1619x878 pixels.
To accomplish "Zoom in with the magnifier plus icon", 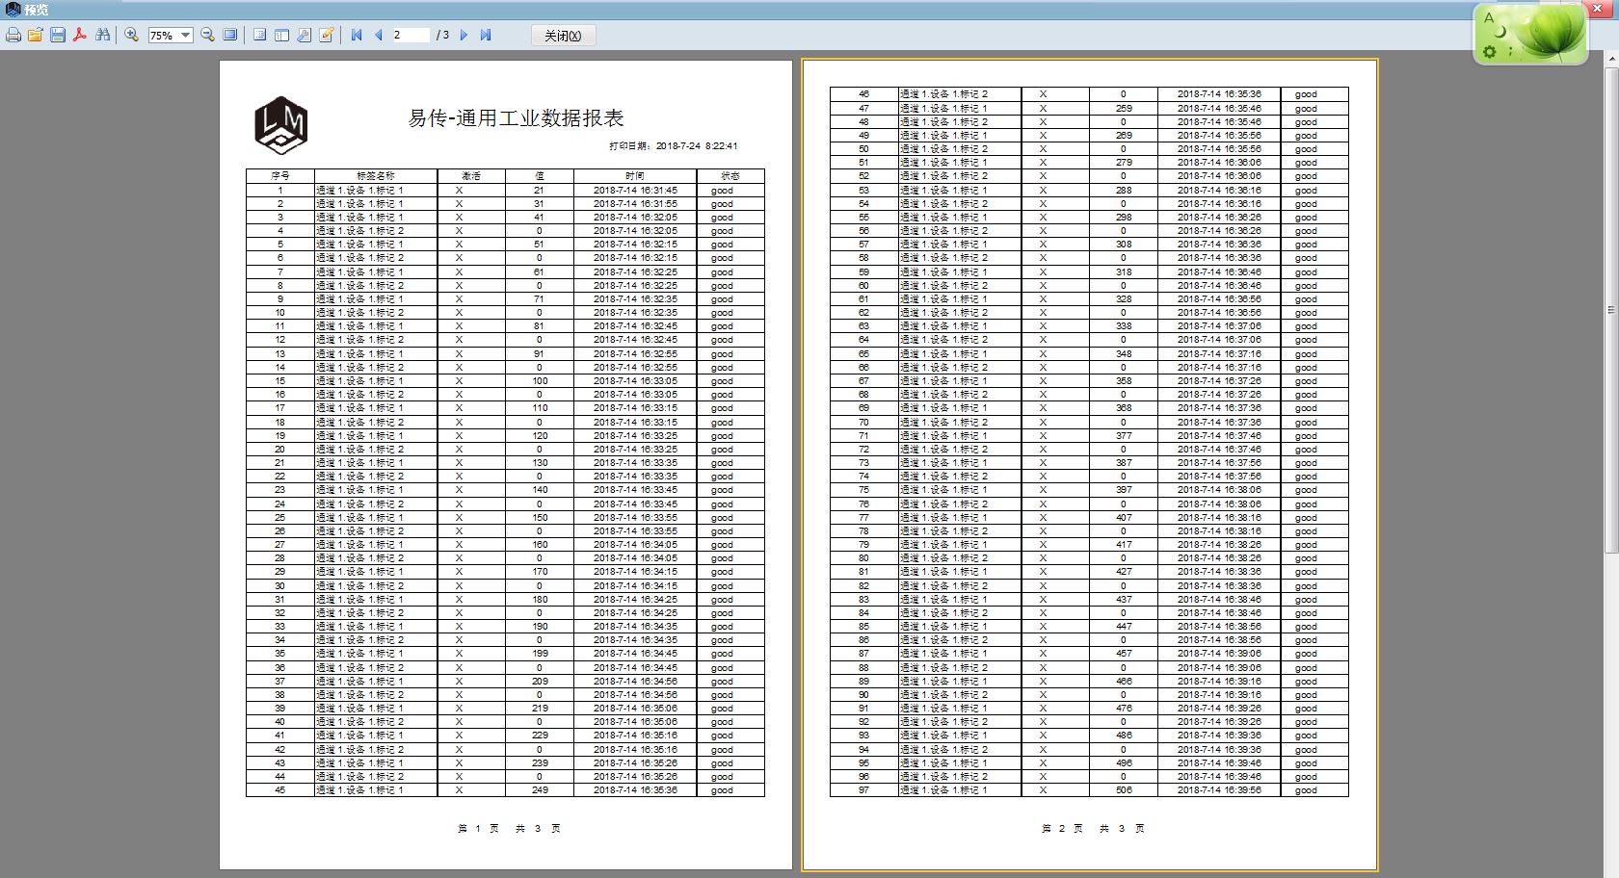I will click(132, 36).
